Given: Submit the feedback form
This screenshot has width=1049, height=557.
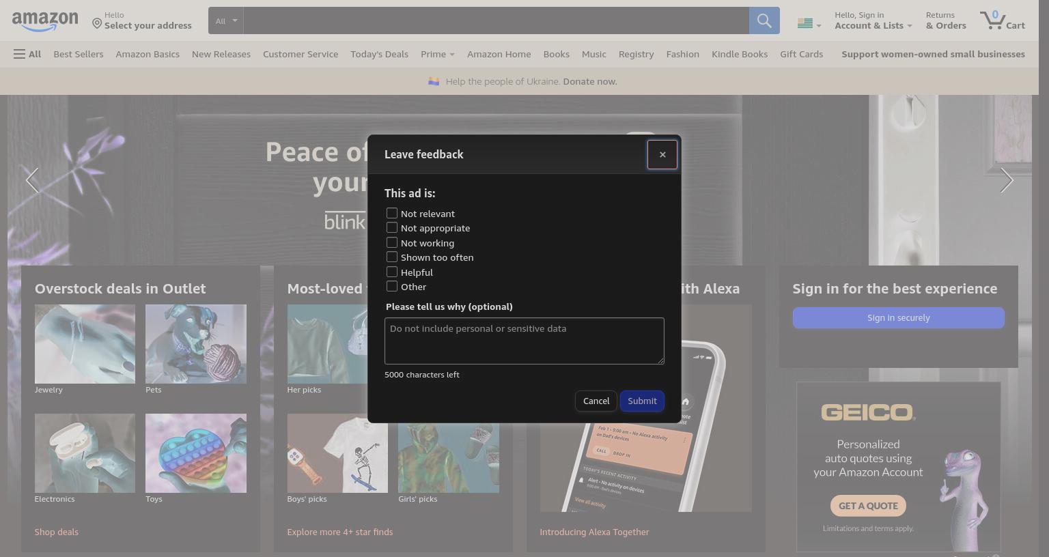Looking at the screenshot, I should pyautogui.click(x=642, y=401).
